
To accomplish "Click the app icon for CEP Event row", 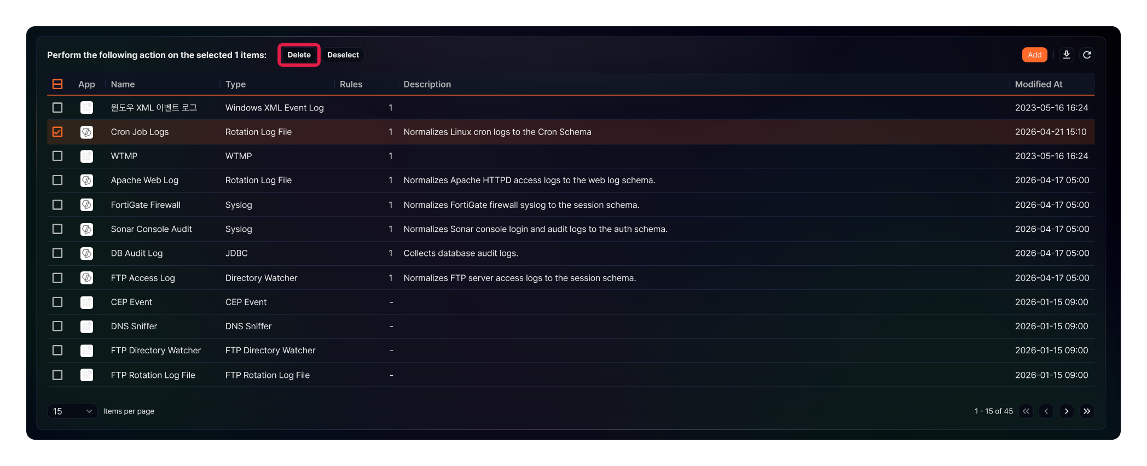I will click(86, 302).
